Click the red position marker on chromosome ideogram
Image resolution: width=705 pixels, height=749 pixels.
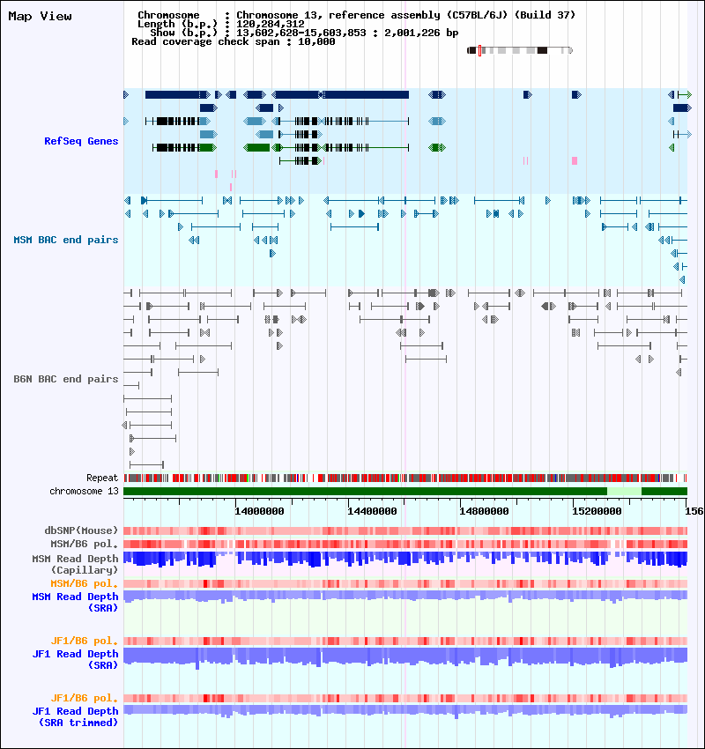tap(479, 50)
